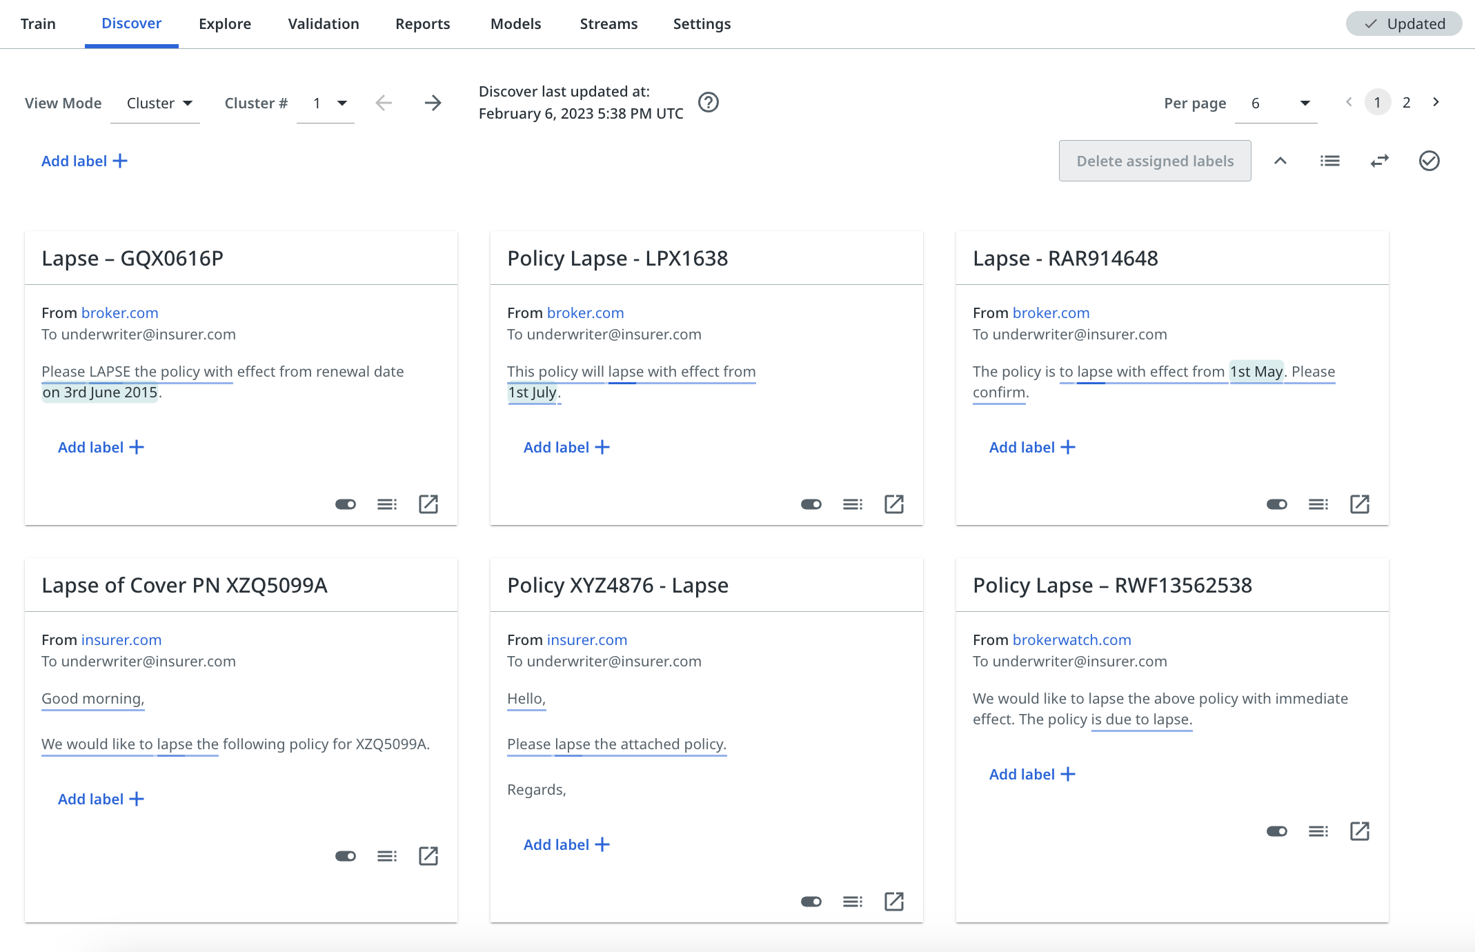Click the transfer/swap icon in toolbar
This screenshot has width=1475, height=952.
click(1379, 161)
